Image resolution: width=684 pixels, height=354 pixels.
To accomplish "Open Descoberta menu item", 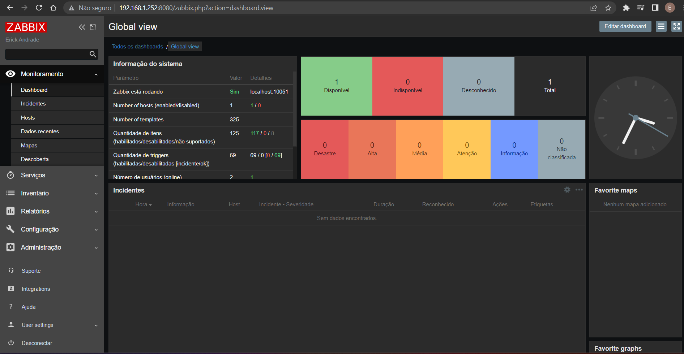I will pyautogui.click(x=57, y=159).
